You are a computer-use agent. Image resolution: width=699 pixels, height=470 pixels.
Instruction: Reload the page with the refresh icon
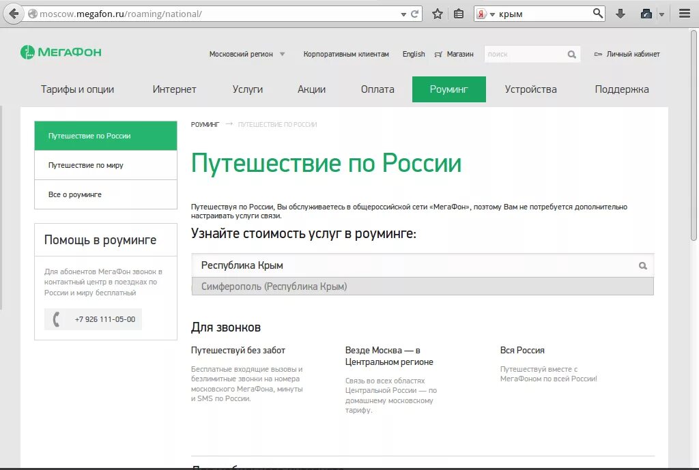coord(414,14)
